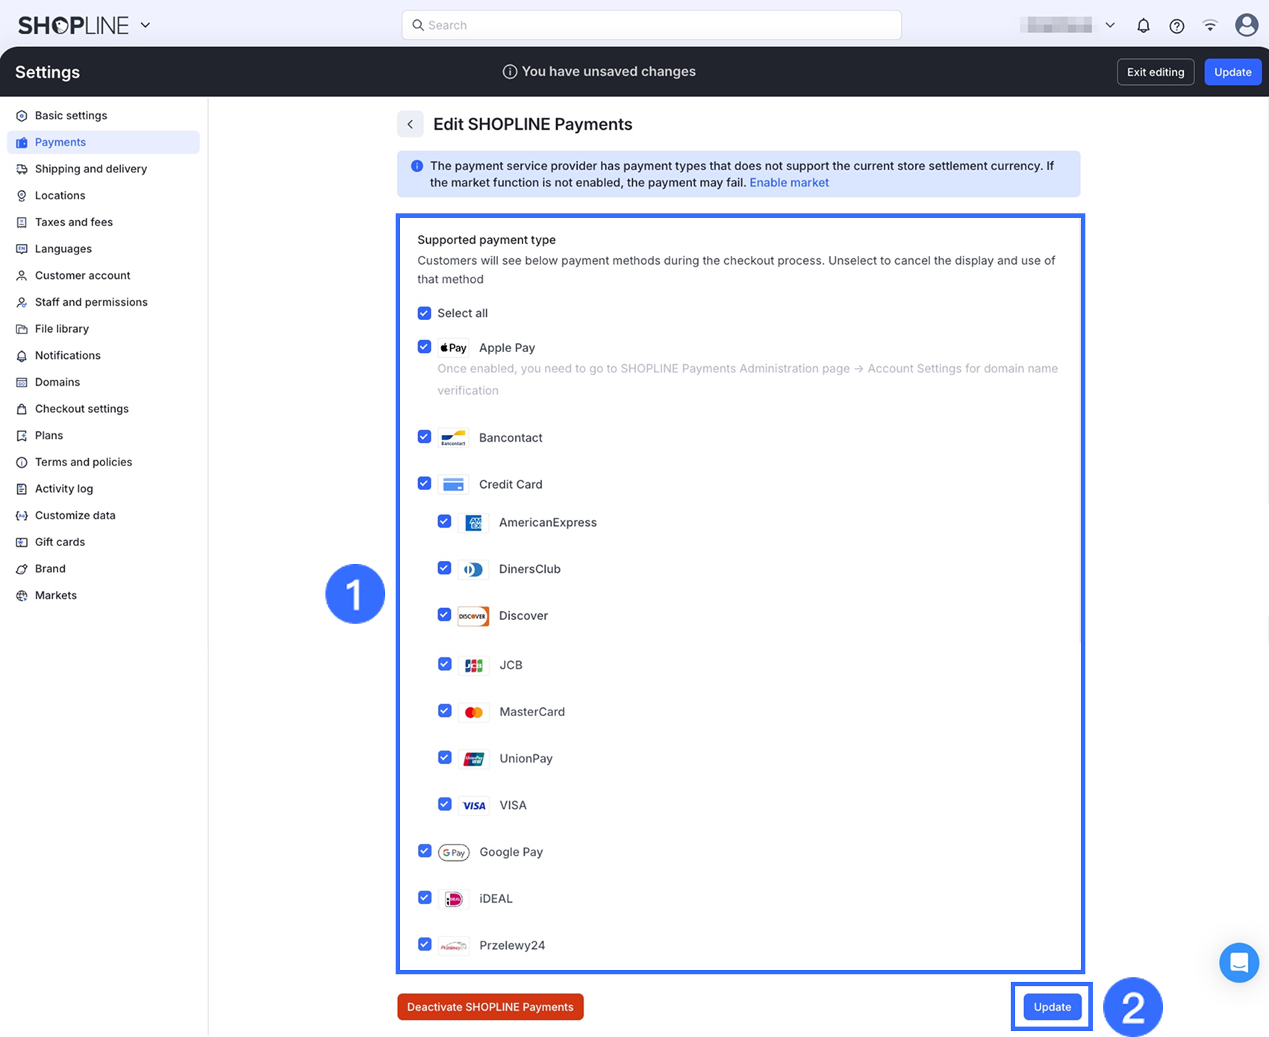Click the Search input field
The width and height of the screenshot is (1269, 1037).
point(651,25)
